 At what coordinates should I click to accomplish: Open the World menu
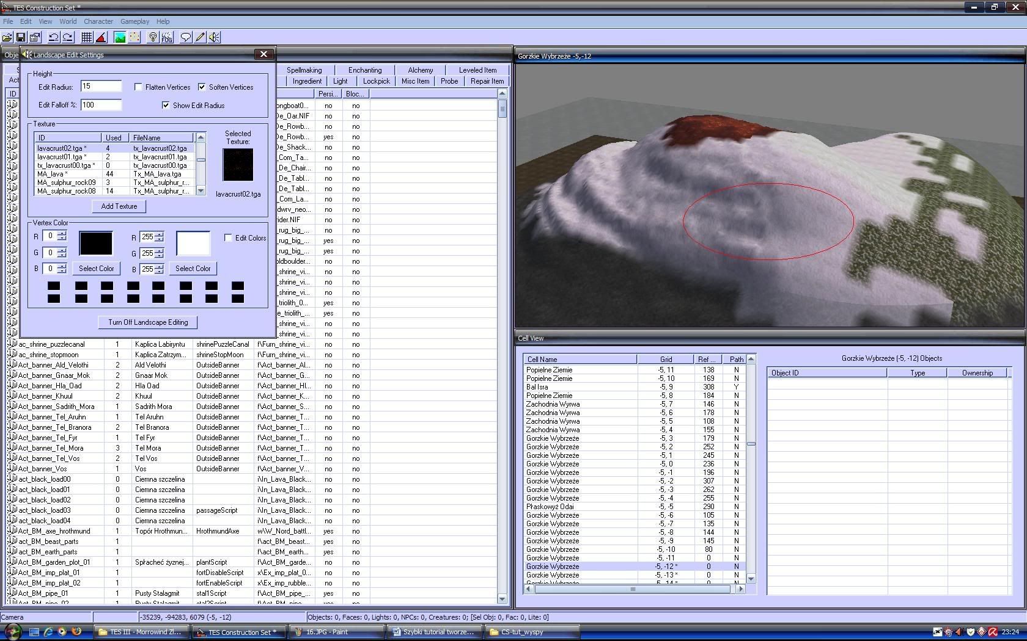point(68,21)
